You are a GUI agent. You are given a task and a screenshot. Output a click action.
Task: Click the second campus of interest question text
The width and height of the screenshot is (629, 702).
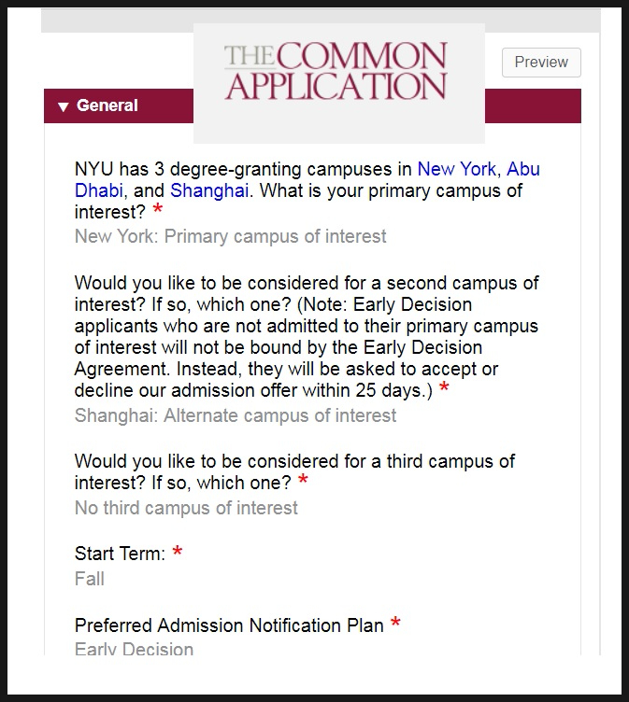pos(306,338)
